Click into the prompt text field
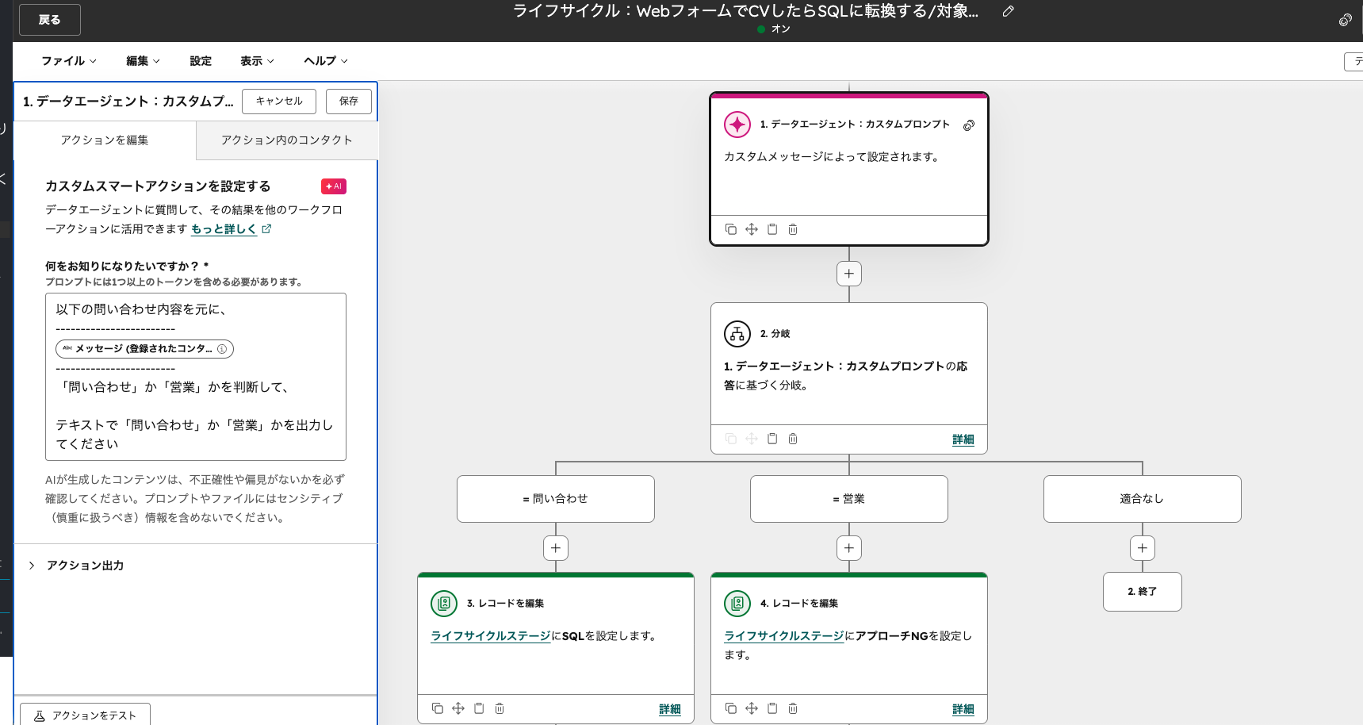Image resolution: width=1363 pixels, height=725 pixels. point(196,377)
